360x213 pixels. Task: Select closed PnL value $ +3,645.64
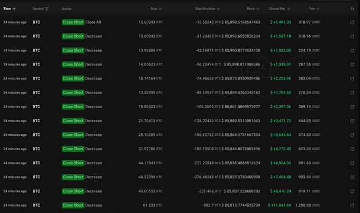(x=281, y=135)
